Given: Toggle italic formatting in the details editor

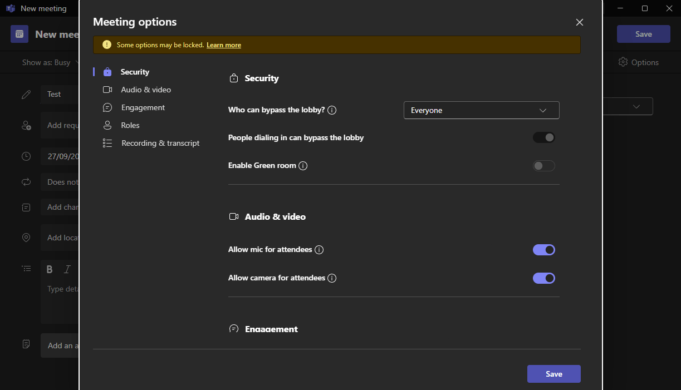Looking at the screenshot, I should click(66, 269).
